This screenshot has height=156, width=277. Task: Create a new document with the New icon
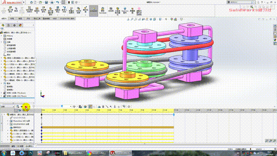pos(35,2)
